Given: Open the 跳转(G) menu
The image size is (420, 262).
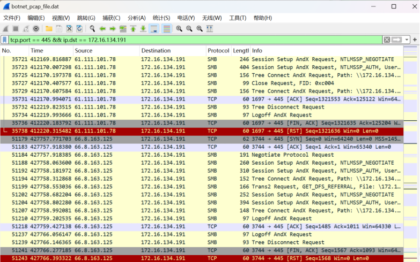Looking at the screenshot, I should click(x=86, y=18).
